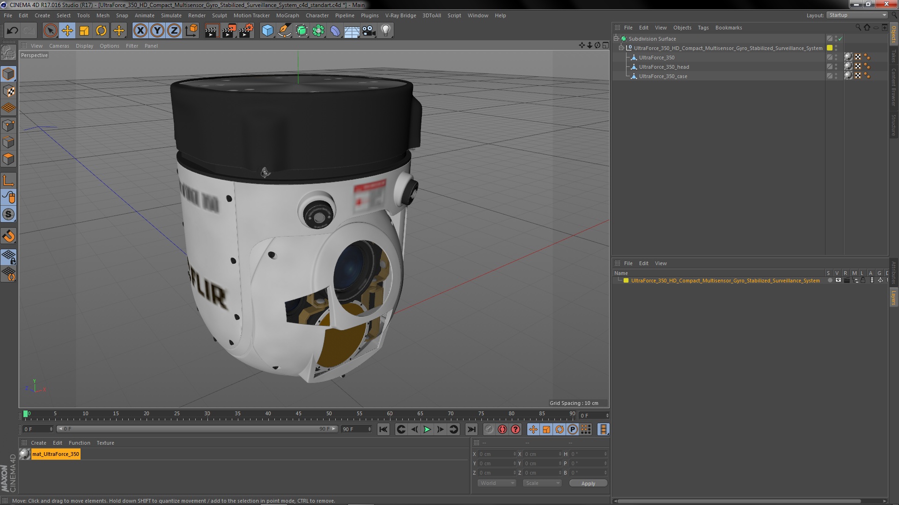The height and width of the screenshot is (505, 899).
Task: Open the Sculpt menu
Action: click(219, 15)
